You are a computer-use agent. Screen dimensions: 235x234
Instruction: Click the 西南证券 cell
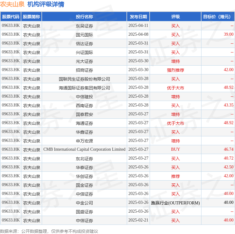click(x=84, y=106)
